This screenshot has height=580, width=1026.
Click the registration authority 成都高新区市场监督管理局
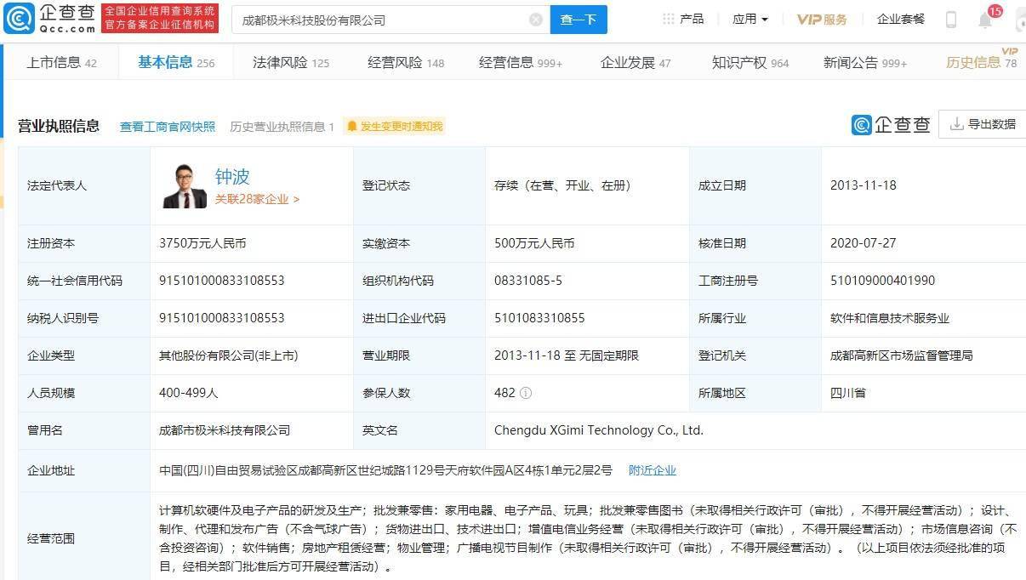902,355
